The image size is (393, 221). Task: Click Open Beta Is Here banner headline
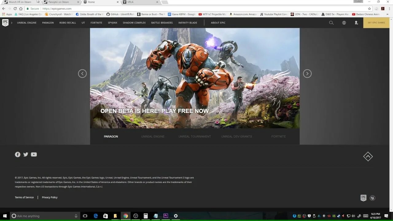tap(155, 111)
